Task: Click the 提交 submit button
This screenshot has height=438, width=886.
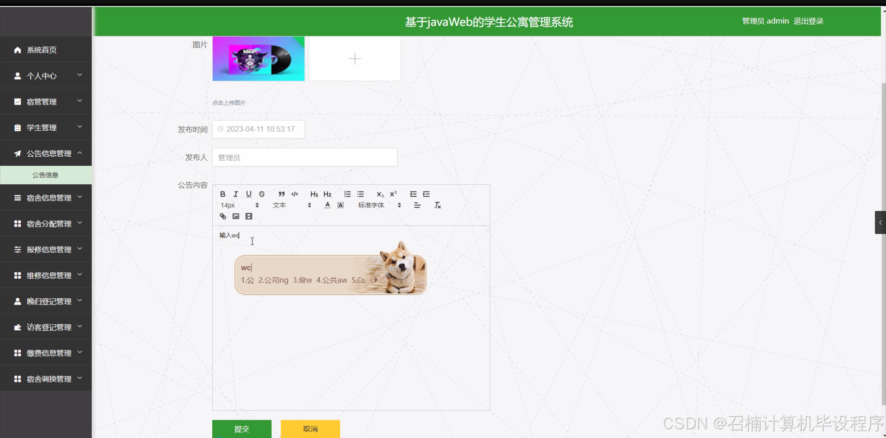Action: click(x=241, y=429)
